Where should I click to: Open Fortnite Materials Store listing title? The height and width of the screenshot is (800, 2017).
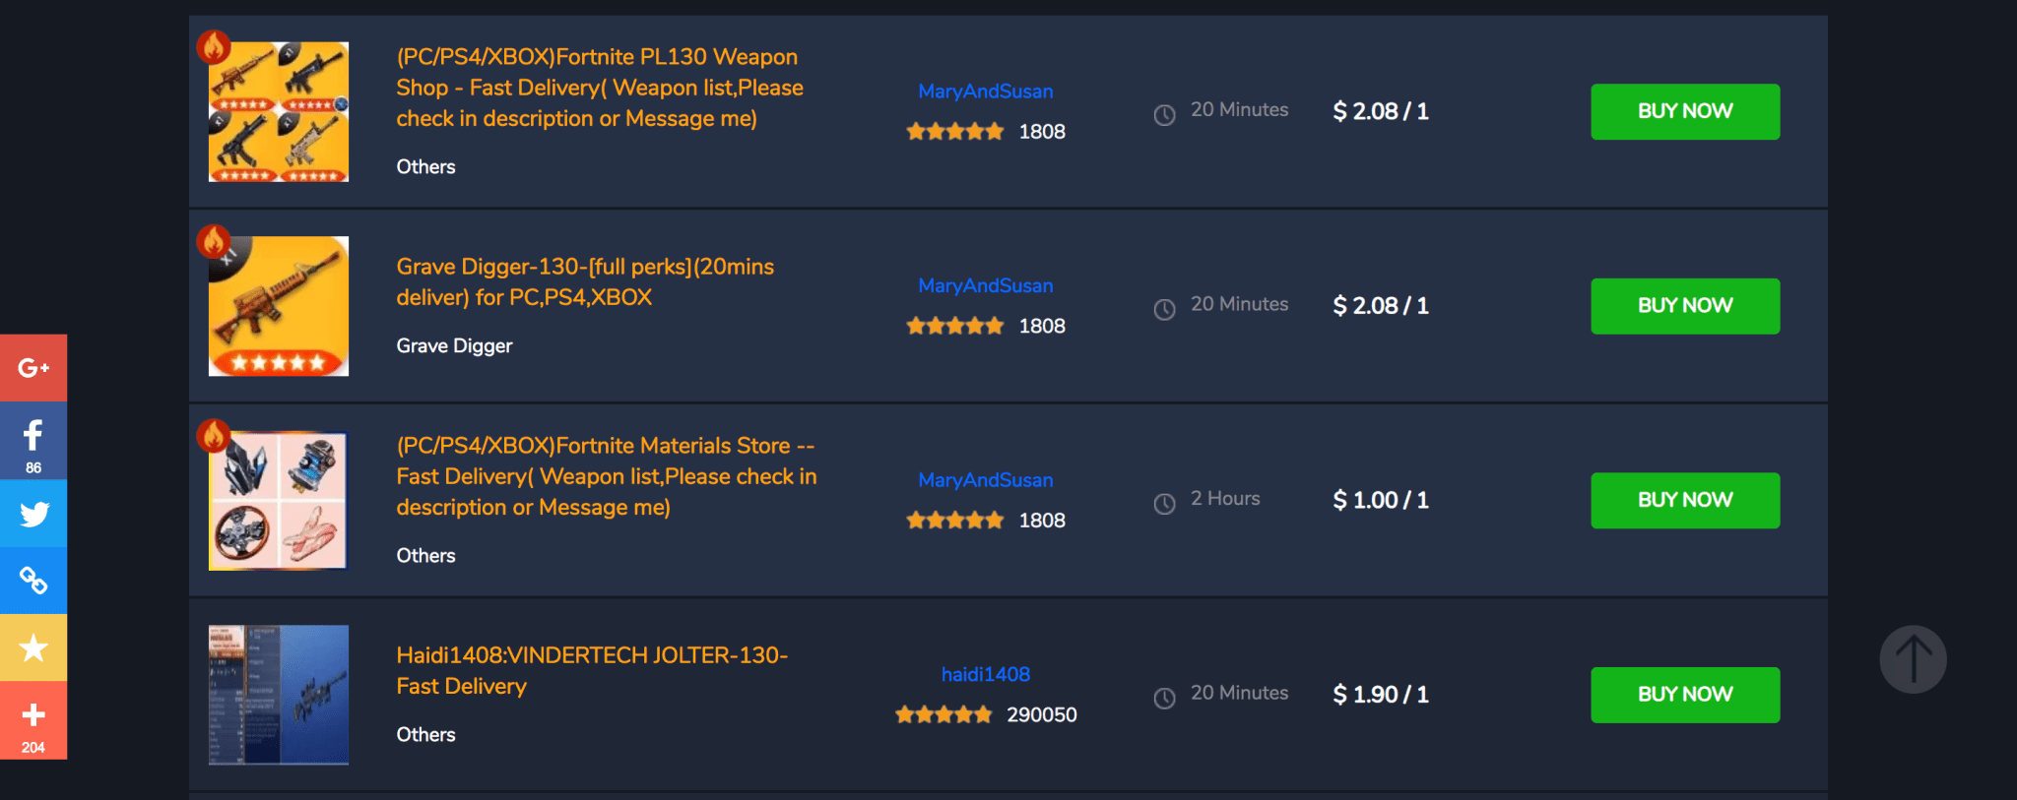607,476
